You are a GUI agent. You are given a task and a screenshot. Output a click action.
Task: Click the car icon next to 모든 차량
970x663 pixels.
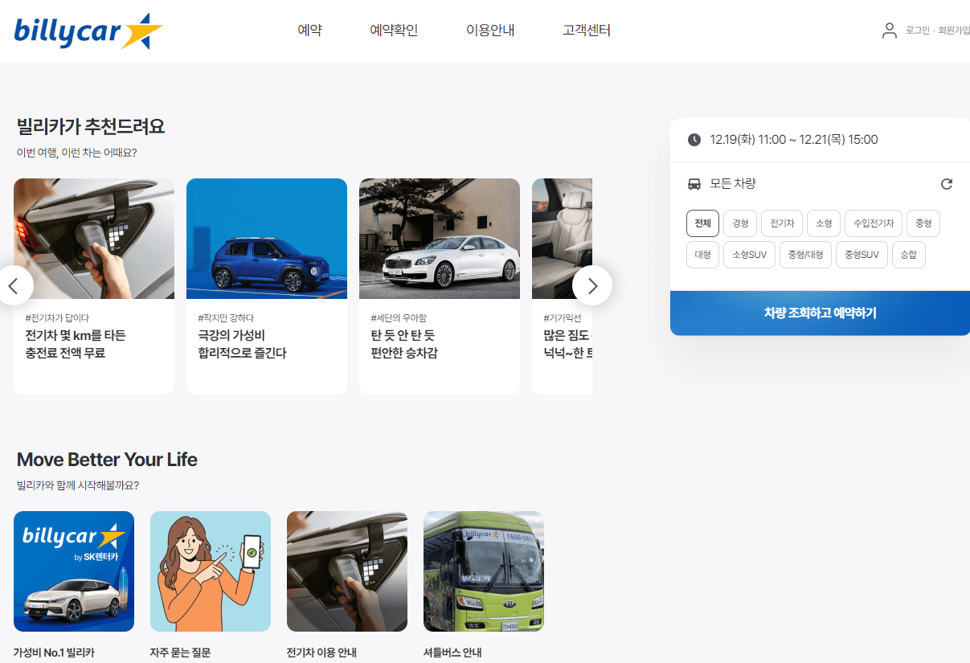pyautogui.click(x=694, y=183)
